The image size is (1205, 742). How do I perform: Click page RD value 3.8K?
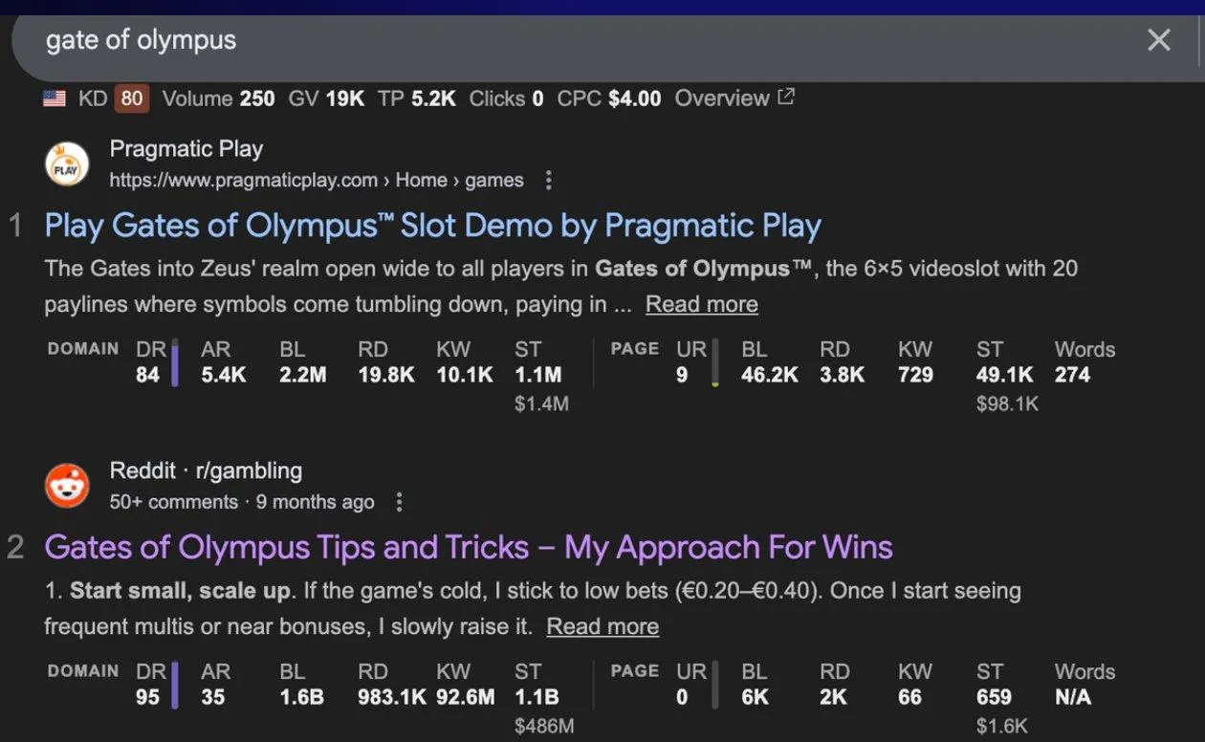point(843,375)
